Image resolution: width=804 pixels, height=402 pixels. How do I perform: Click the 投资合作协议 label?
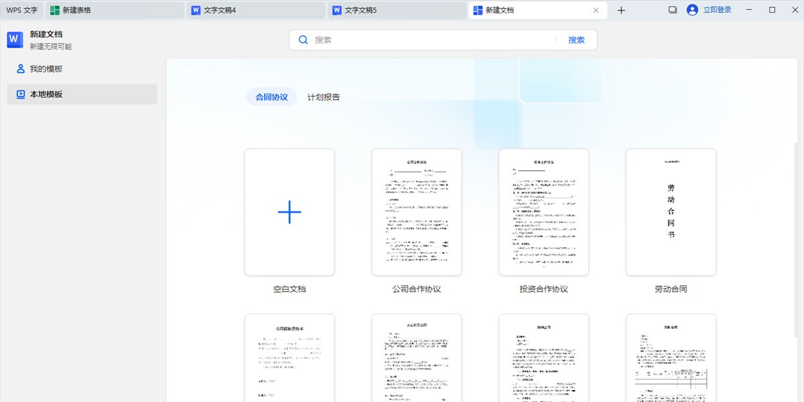(x=544, y=289)
